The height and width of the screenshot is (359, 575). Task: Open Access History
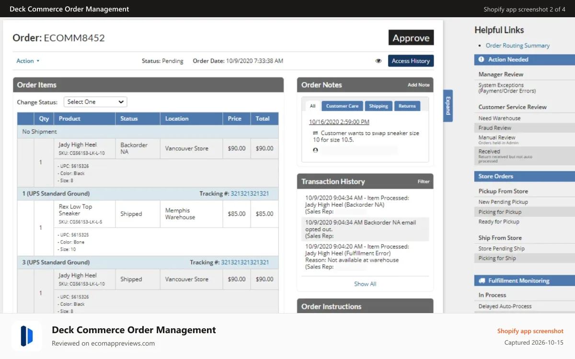coord(411,61)
